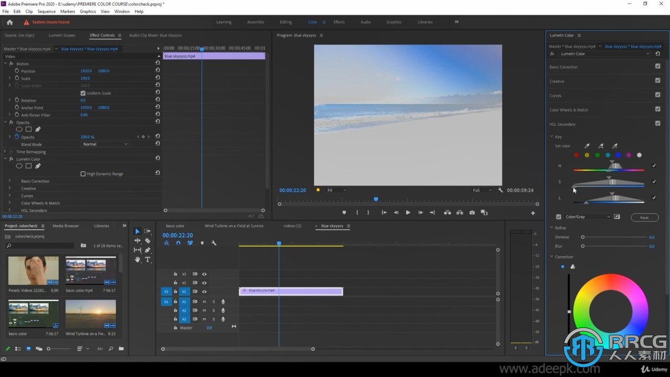Select the Track Select Forward tool
Viewport: 670px width, 377px height.
point(148,231)
